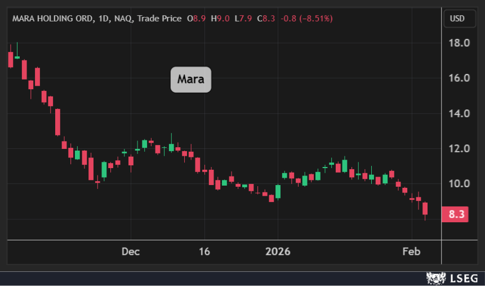
Task: Click the first red candlestick at far left
Action: (10, 59)
